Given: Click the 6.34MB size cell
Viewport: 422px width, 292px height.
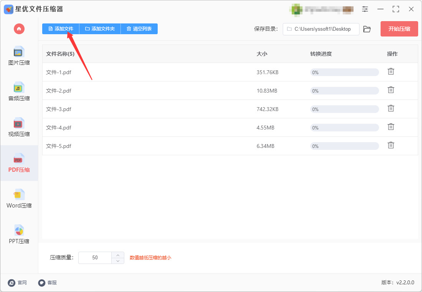Looking at the screenshot, I should [x=265, y=146].
